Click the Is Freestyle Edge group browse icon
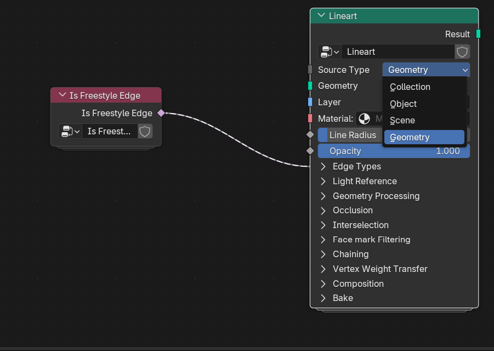 (x=70, y=132)
